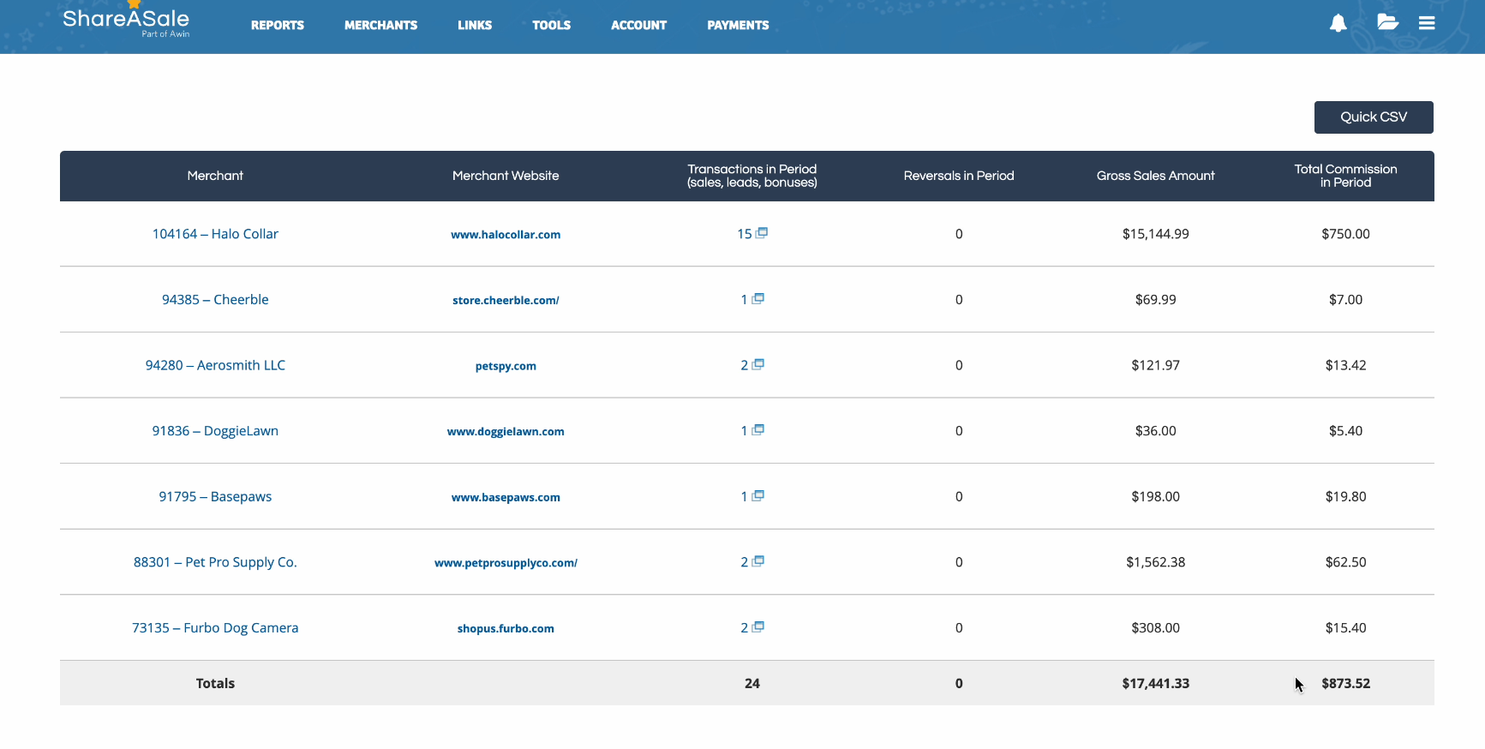
Task: Open the folder icon in header
Action: (1387, 22)
